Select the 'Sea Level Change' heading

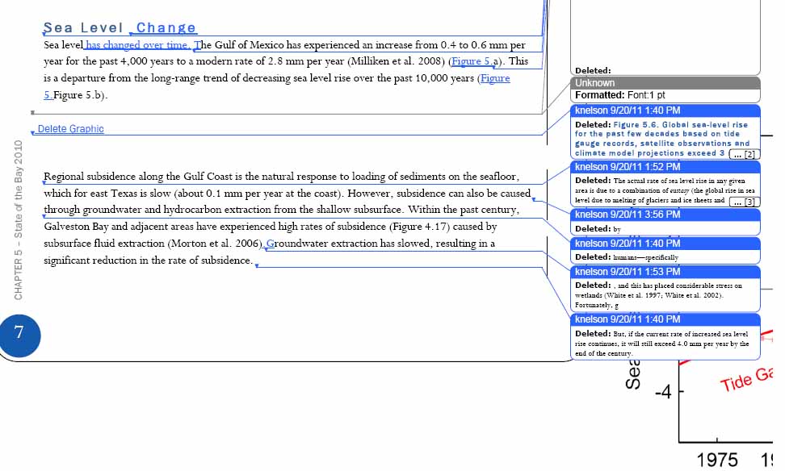(120, 27)
